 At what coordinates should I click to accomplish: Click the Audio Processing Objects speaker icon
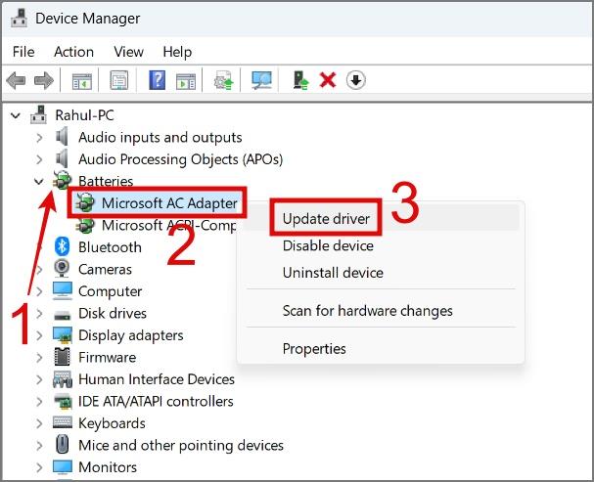[x=62, y=158]
